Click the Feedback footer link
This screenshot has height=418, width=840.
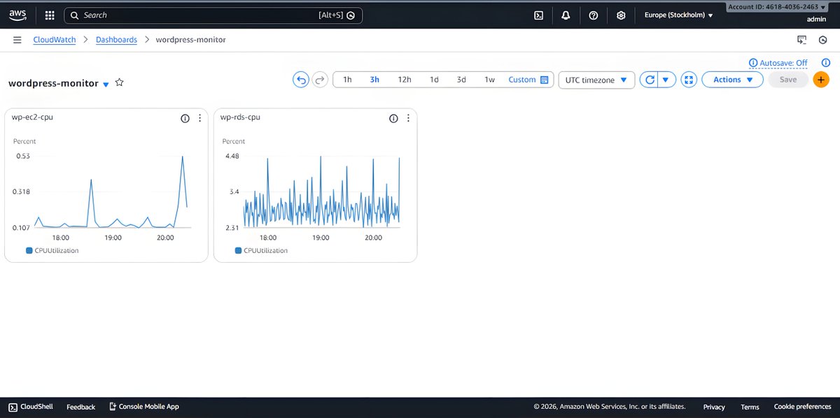(80, 407)
